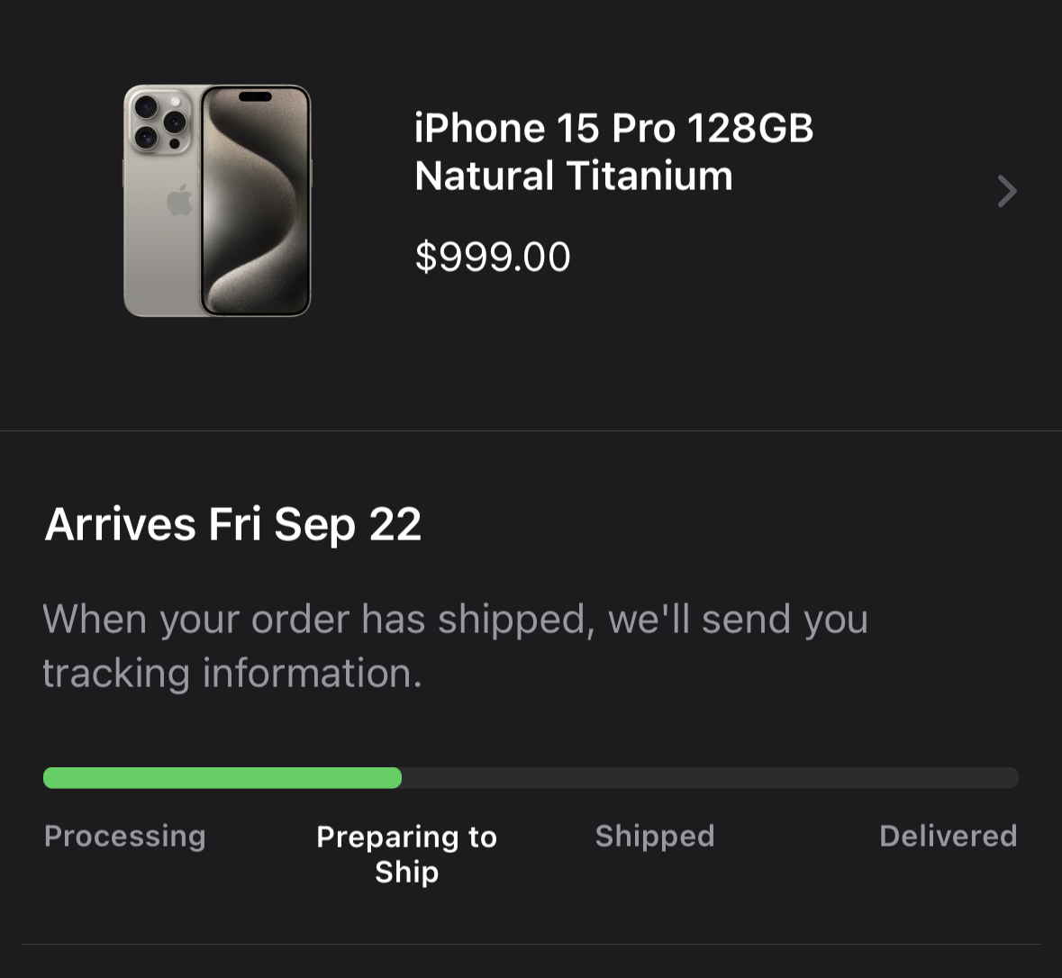Viewport: 1062px width, 978px height.
Task: Select the Processing status label
Action: pos(124,836)
